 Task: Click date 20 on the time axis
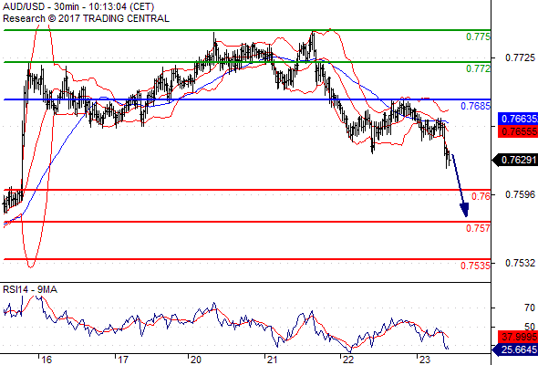point(196,360)
